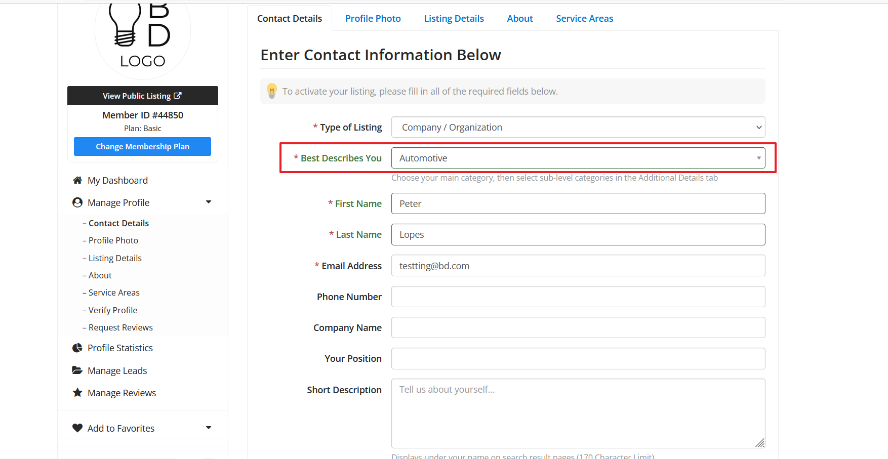
Task: Click the BD logo profile image
Action: [143, 40]
